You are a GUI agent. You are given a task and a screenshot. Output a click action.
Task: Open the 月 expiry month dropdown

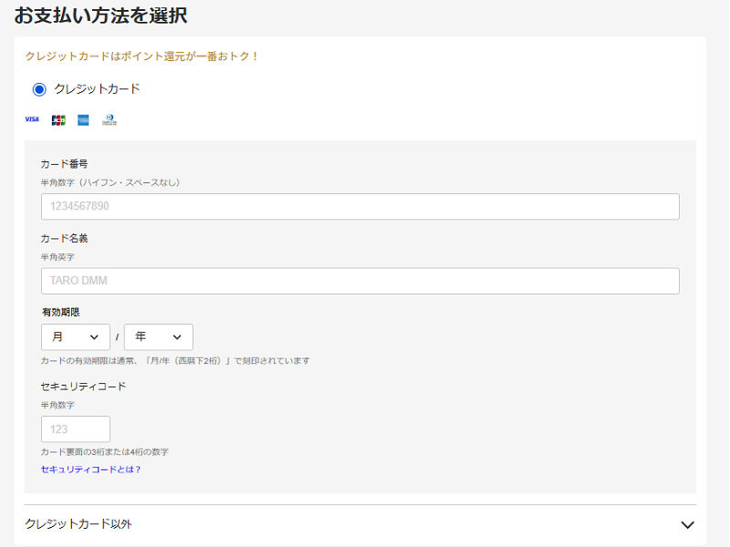pyautogui.click(x=76, y=337)
